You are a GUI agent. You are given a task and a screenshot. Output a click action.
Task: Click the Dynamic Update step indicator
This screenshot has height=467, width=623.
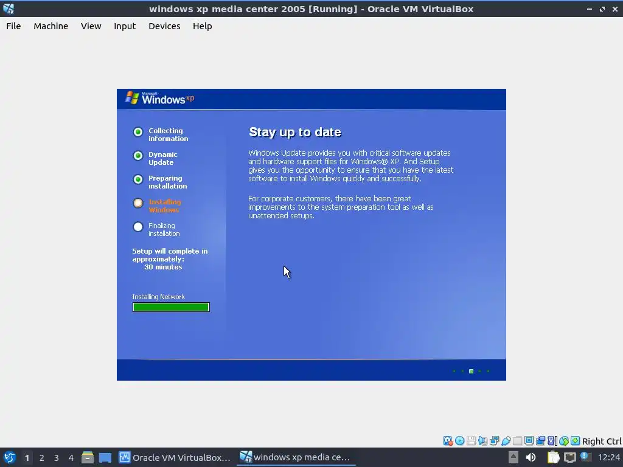[x=138, y=156]
